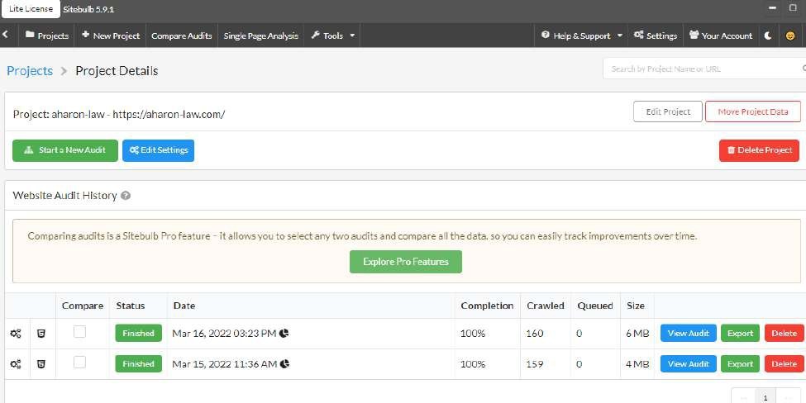
Task: Click the Size column header
Action: click(636, 306)
